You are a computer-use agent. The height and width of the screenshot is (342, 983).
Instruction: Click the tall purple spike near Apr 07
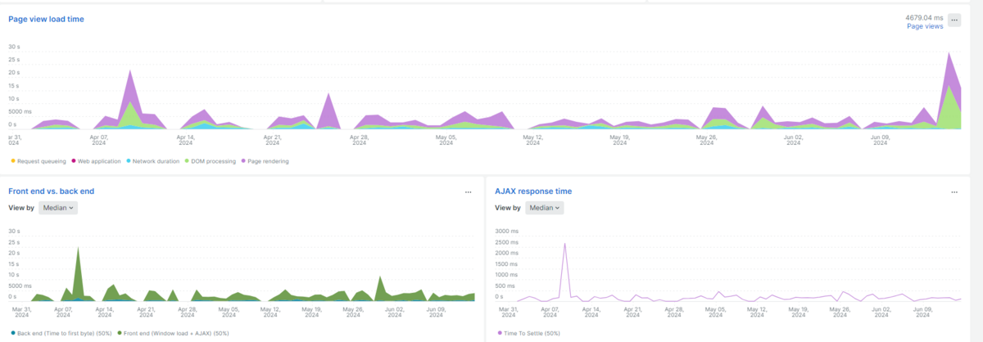[130, 82]
